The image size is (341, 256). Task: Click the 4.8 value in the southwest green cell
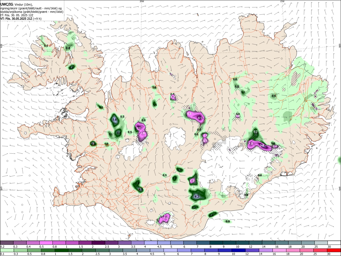pos(141,189)
